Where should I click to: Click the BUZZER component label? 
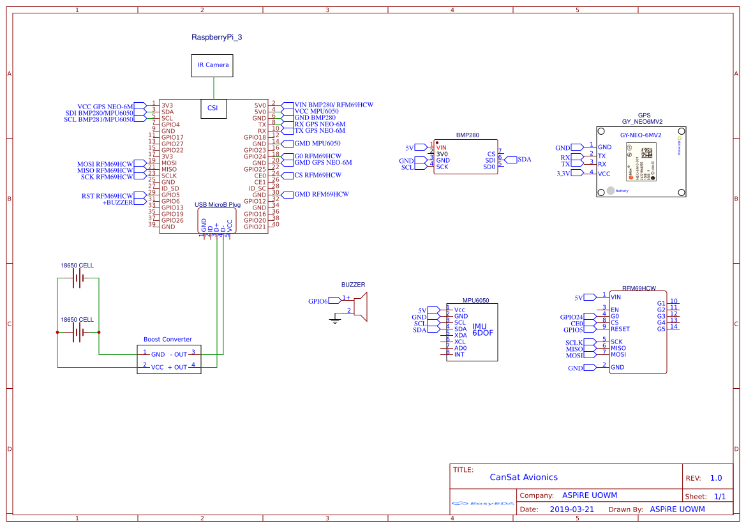pos(354,285)
